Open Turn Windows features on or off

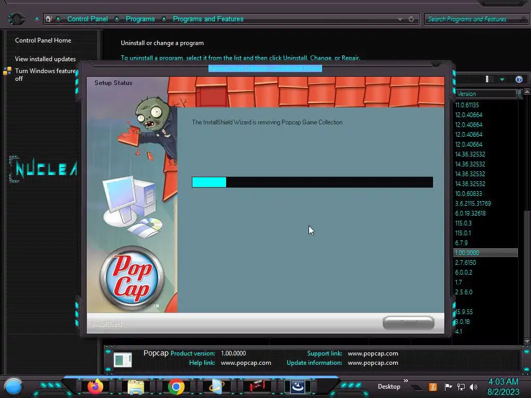(x=46, y=75)
